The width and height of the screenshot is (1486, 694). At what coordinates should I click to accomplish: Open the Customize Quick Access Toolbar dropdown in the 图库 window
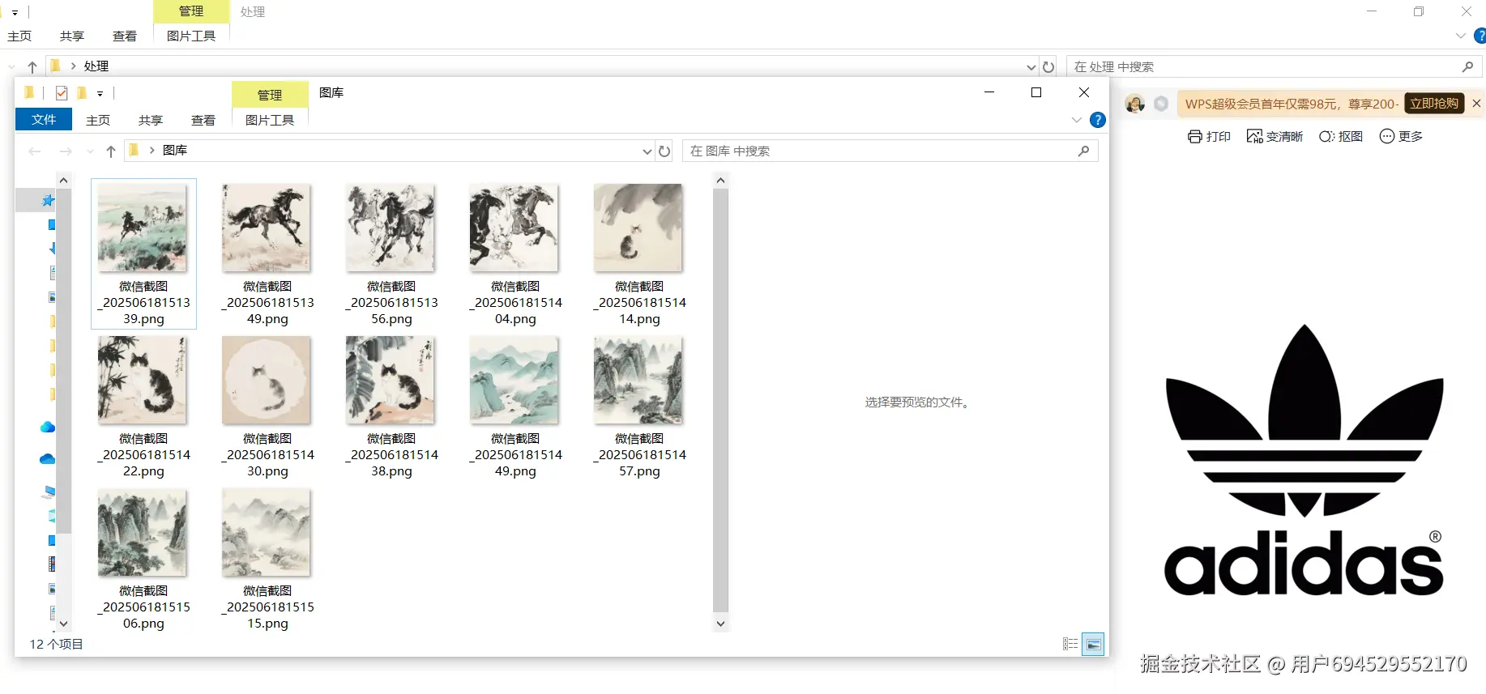[100, 94]
